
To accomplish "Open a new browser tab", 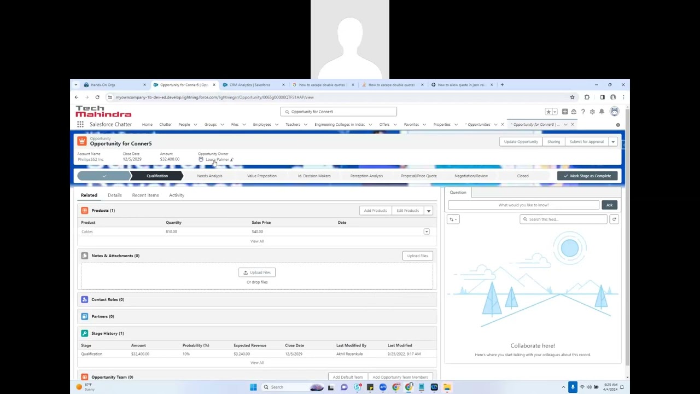I will click(502, 85).
